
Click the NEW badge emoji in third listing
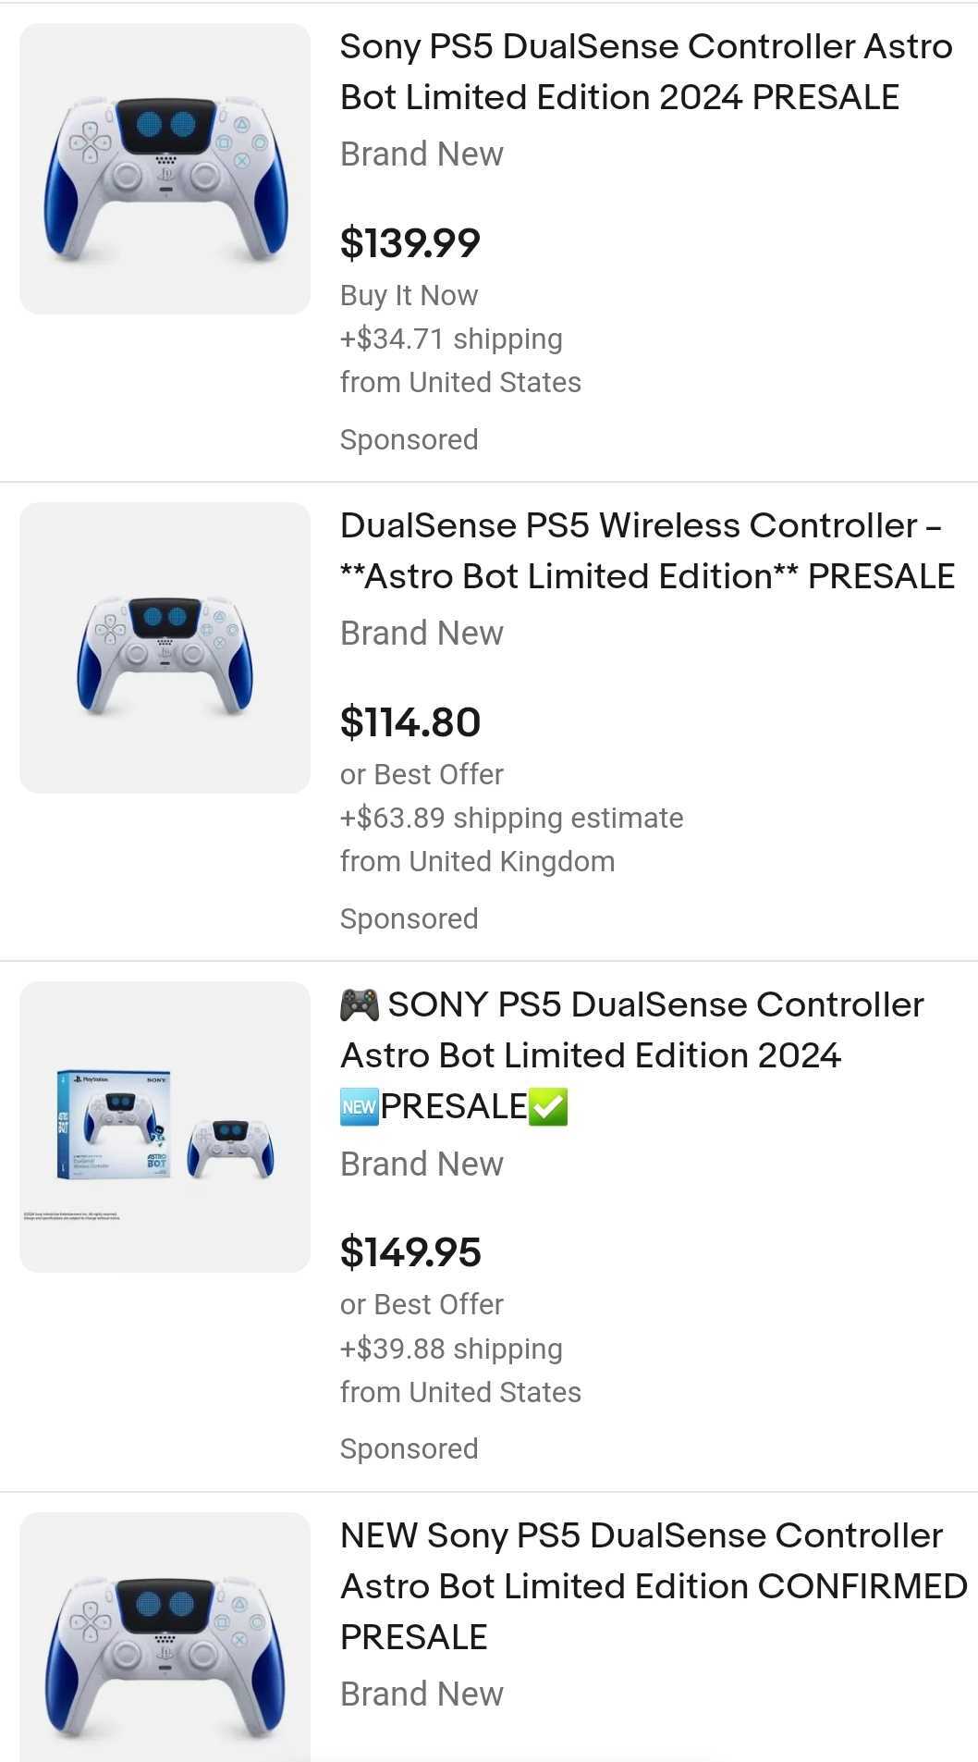pyautogui.click(x=361, y=1104)
